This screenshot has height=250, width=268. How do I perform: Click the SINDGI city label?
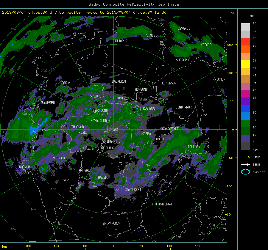coord(152,35)
